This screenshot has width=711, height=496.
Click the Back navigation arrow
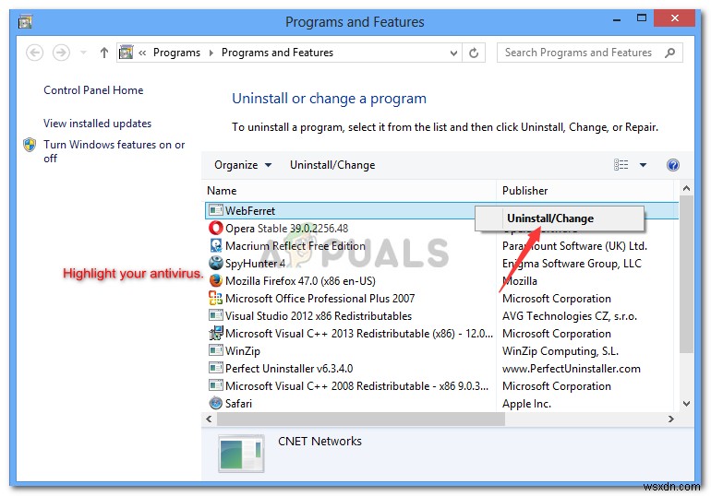(34, 53)
